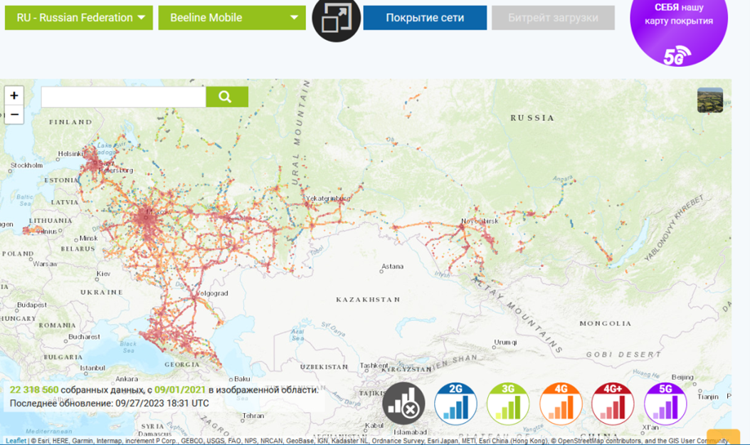The width and height of the screenshot is (750, 445).
Task: Open the OpenStreetMap contributors link
Action: coord(596,441)
